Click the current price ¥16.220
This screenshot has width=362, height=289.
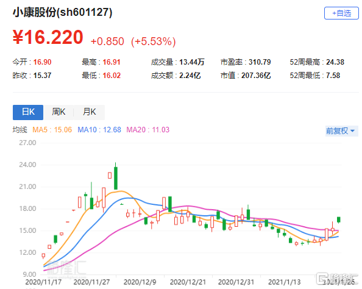point(48,37)
